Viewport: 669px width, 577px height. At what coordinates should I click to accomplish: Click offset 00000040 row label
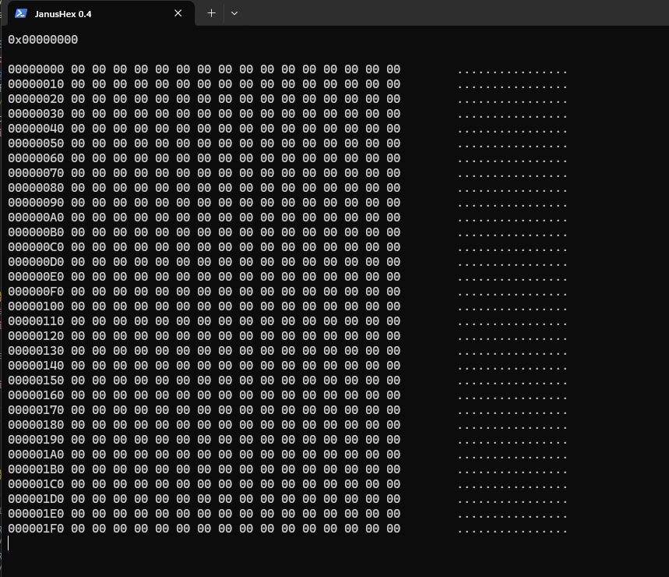(36, 129)
